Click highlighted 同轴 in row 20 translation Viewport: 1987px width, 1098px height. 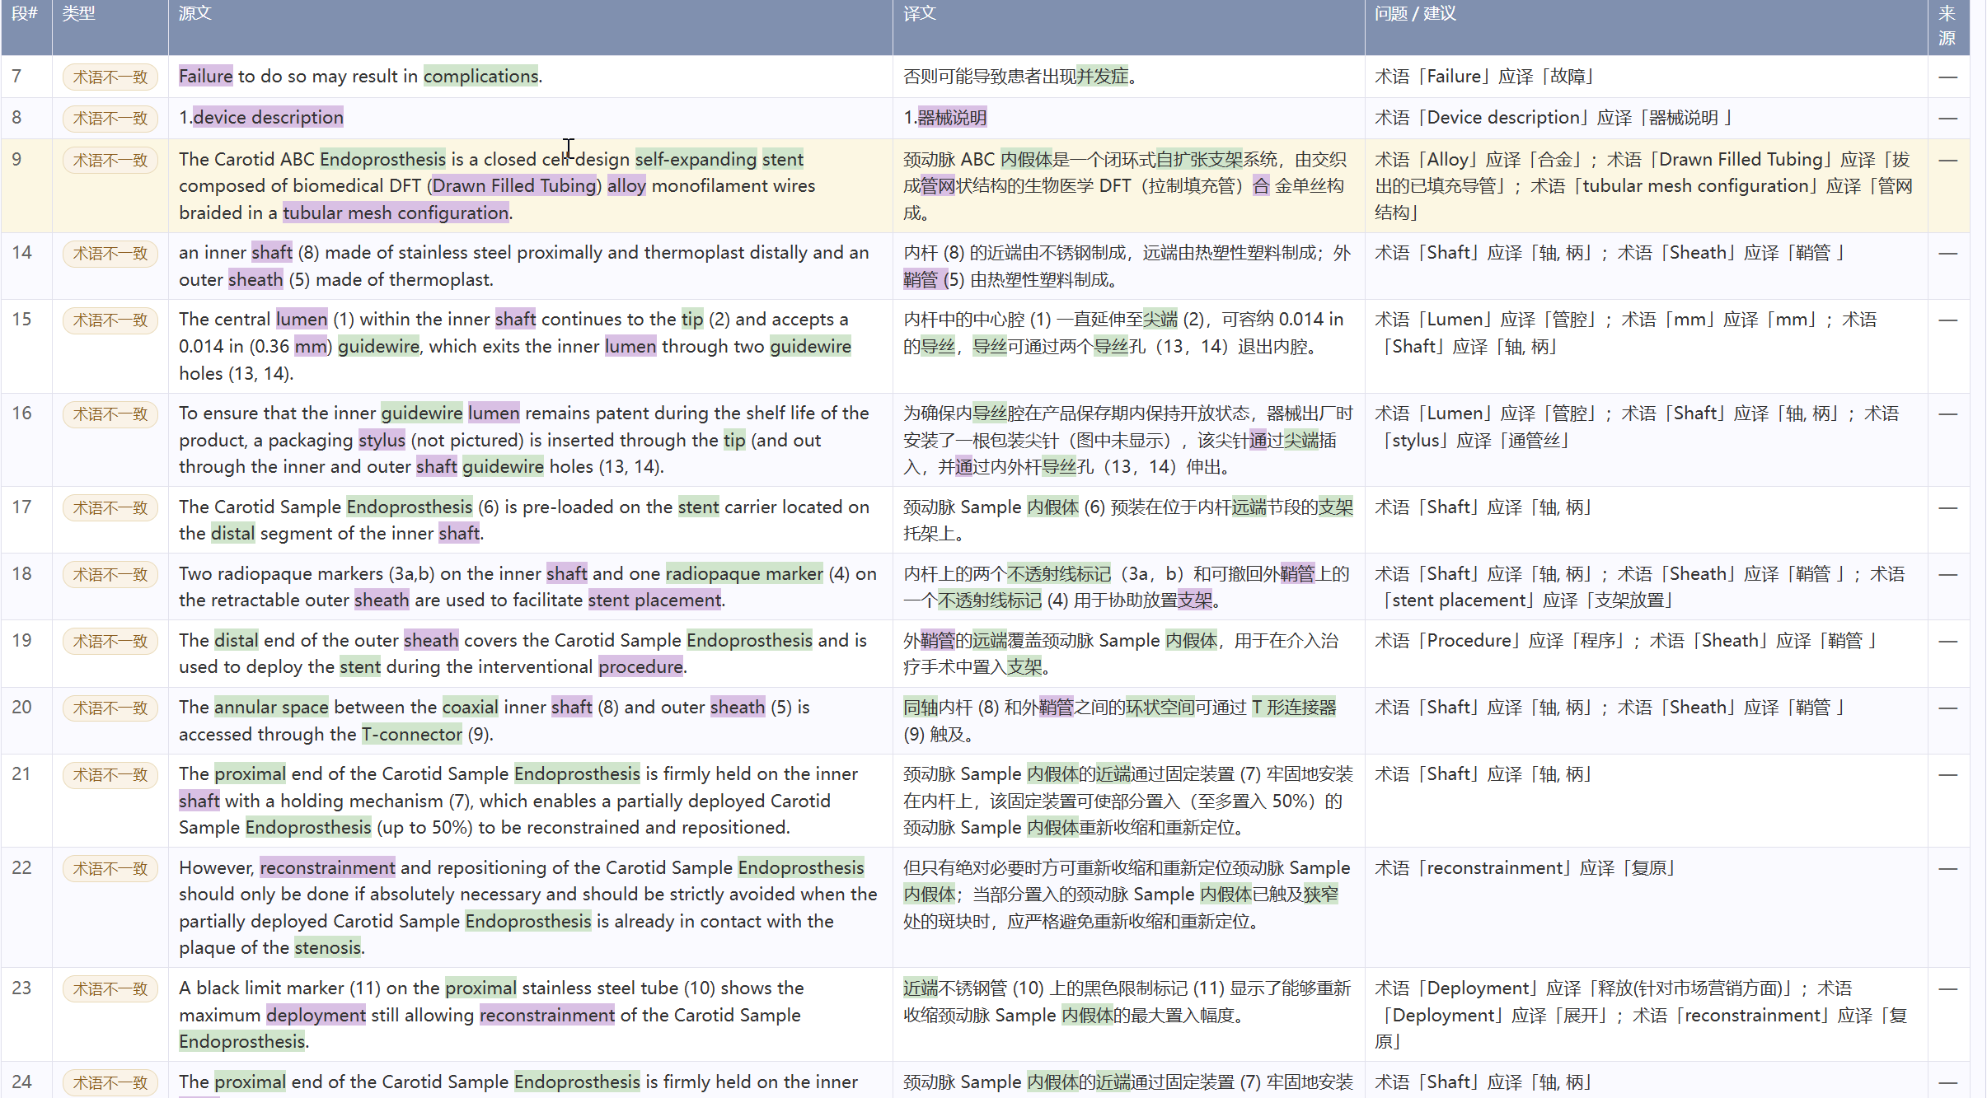921,708
